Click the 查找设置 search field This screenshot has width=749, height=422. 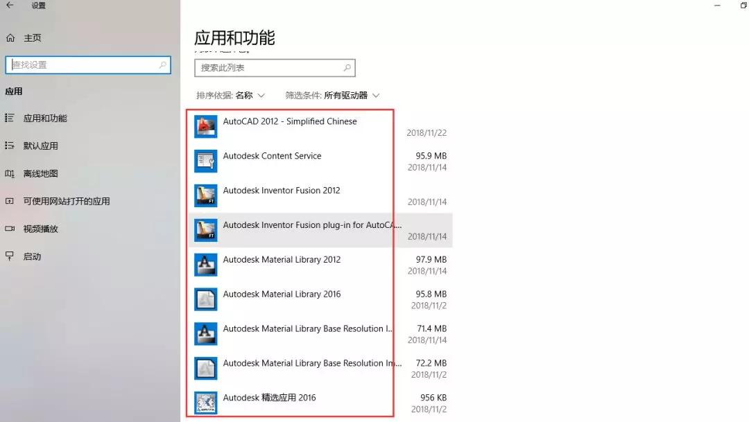point(83,64)
